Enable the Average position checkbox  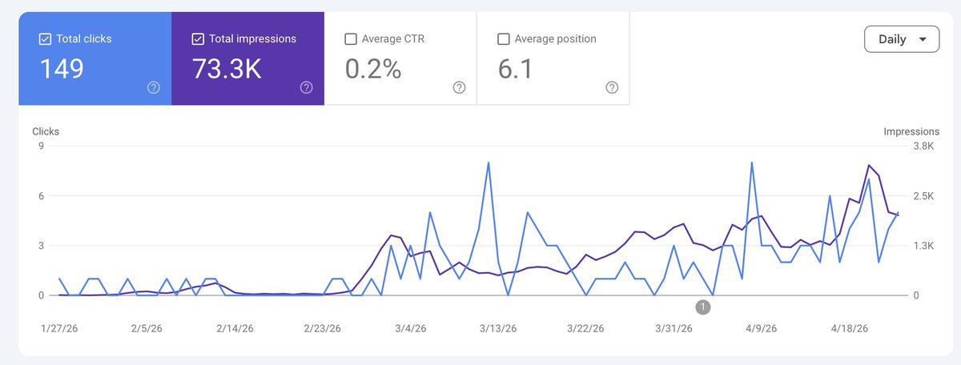coord(503,38)
